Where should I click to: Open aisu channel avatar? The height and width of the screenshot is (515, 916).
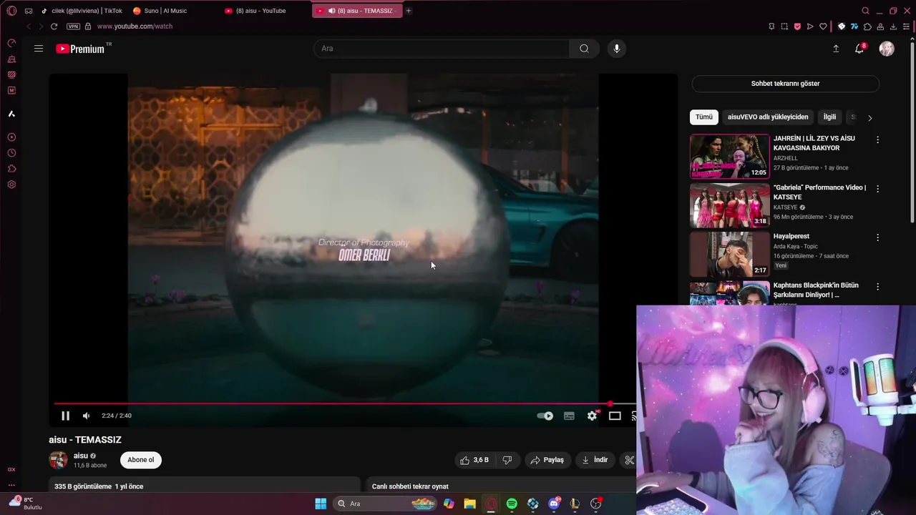pyautogui.click(x=58, y=460)
